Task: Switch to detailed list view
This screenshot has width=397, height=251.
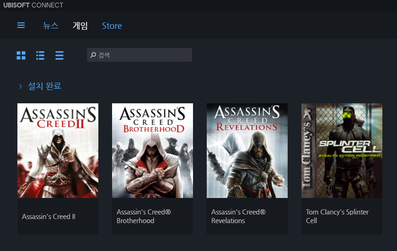Action: [x=40, y=55]
